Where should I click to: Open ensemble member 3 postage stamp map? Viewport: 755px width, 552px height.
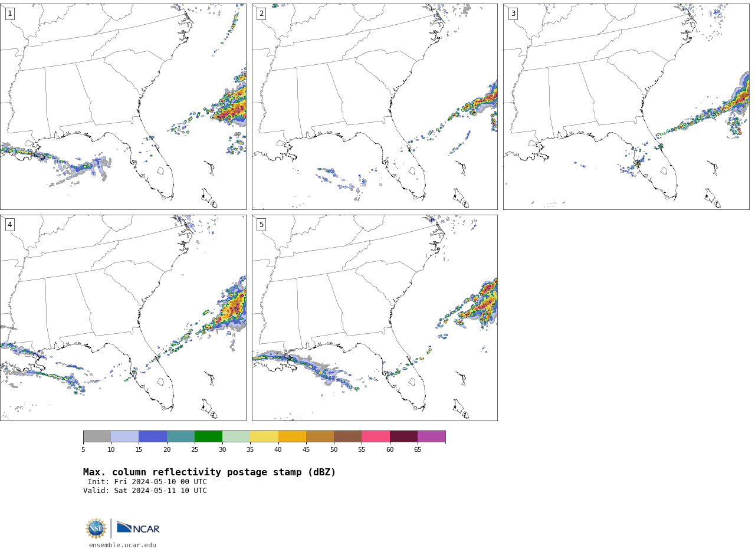tap(626, 107)
